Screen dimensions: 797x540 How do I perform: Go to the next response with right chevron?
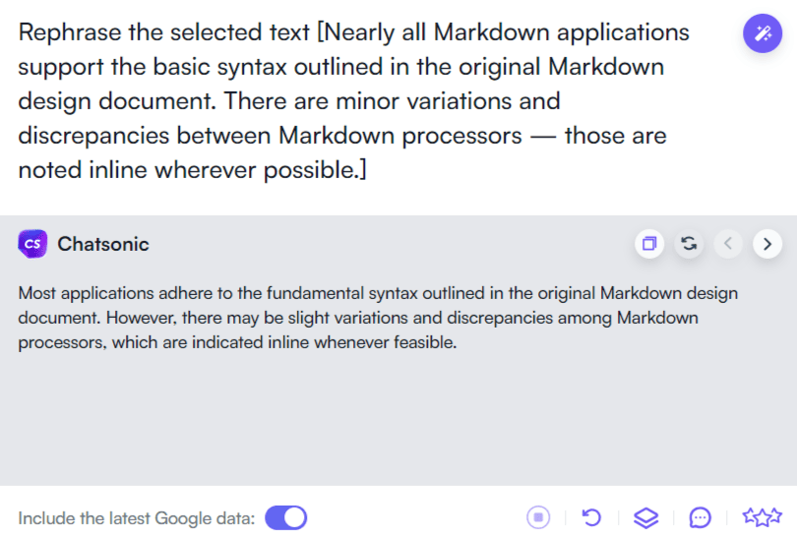(x=767, y=244)
